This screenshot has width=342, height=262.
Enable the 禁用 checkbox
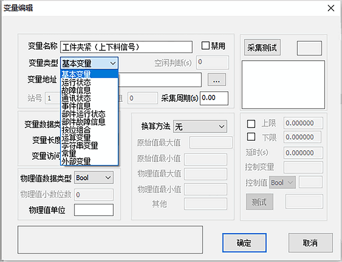(x=206, y=46)
